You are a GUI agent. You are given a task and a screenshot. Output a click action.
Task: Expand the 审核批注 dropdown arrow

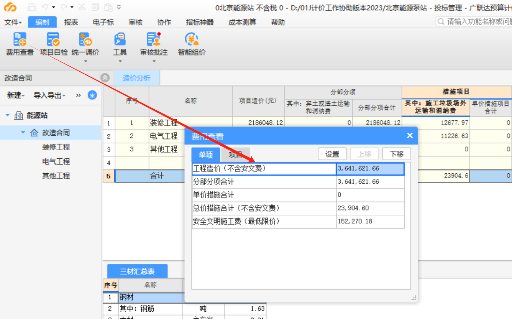tap(154, 61)
